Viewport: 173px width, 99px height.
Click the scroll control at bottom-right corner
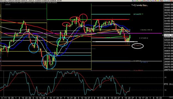[171, 97]
